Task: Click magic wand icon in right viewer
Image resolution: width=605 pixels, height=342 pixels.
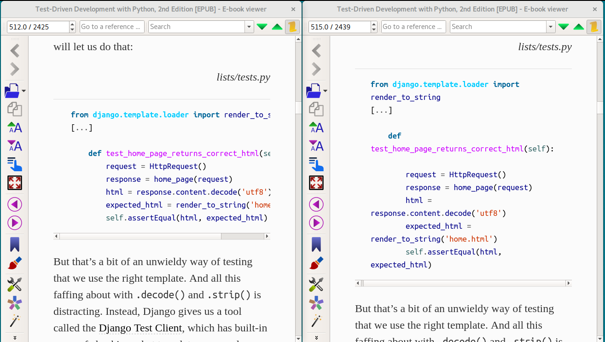Action: point(316,321)
